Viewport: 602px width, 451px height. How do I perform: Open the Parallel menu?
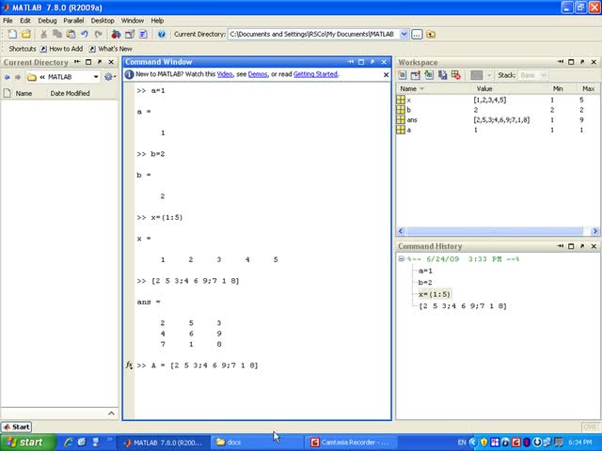pyautogui.click(x=73, y=21)
